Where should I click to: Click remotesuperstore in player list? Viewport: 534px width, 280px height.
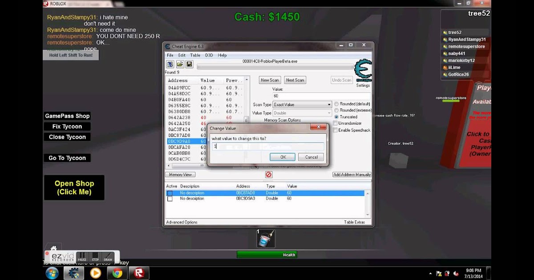(x=466, y=47)
